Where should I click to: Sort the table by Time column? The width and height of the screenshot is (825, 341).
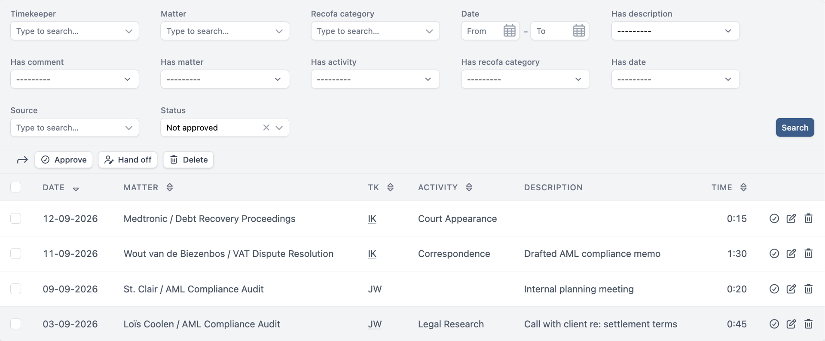743,187
